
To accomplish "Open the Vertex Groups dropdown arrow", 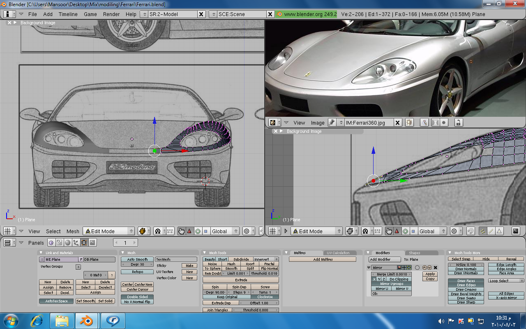I will pyautogui.click(x=78, y=267).
